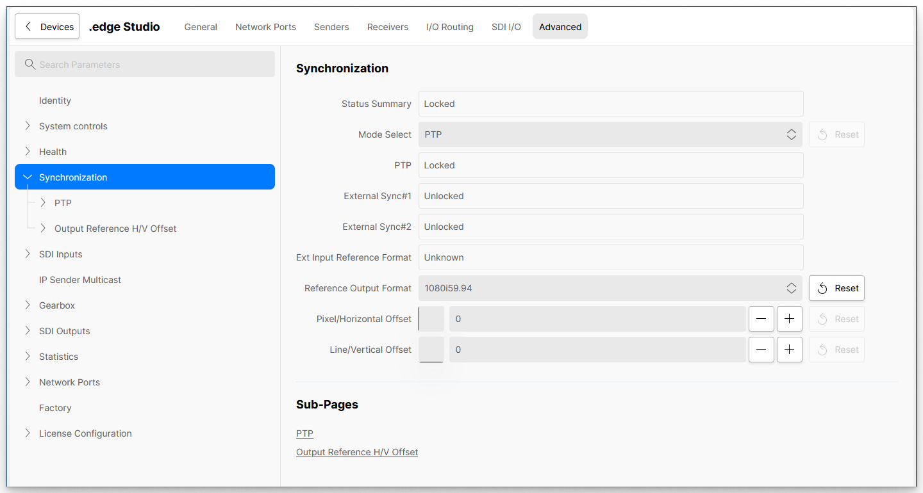
Task: Expand the PTP sub-item chevron
Action: [x=43, y=203]
